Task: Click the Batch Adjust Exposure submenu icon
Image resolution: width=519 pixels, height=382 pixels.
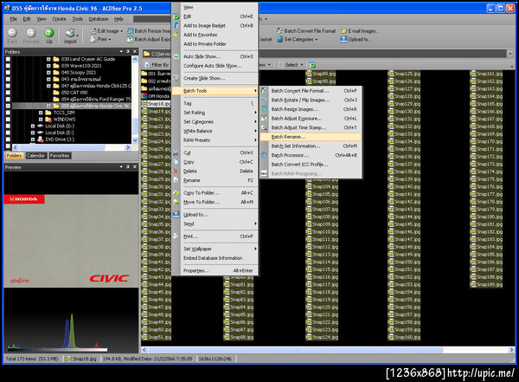Action: (264, 119)
